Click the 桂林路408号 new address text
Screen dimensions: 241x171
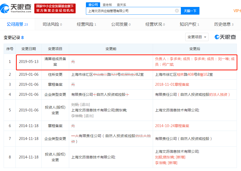[187, 74]
